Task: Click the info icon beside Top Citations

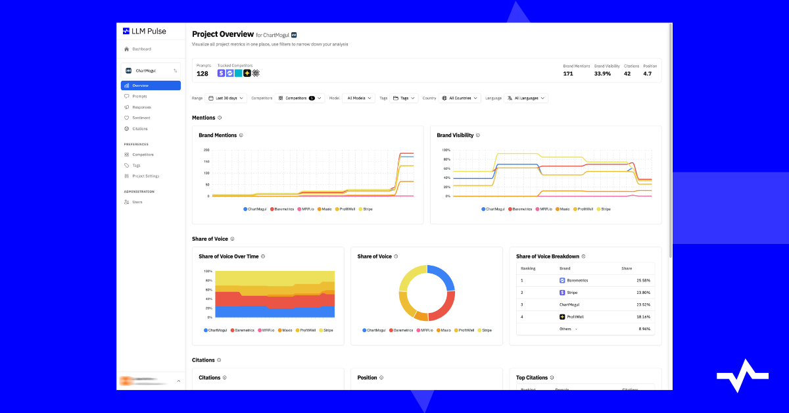Action: pos(552,377)
